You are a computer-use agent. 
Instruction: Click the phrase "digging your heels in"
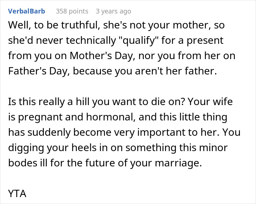tap(58, 148)
